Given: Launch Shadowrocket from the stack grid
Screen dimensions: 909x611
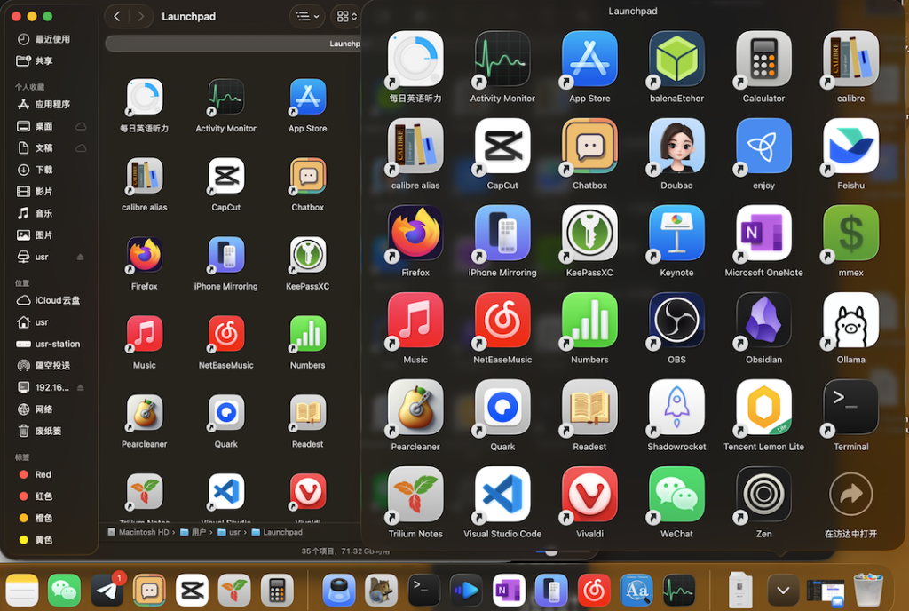Looking at the screenshot, I should click(x=676, y=408).
